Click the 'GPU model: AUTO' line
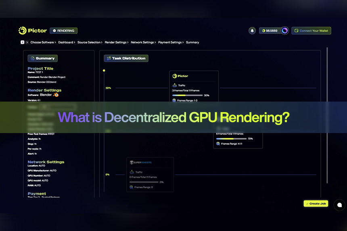Image resolution: width=347 pixels, height=231 pixels. [x=38, y=181]
